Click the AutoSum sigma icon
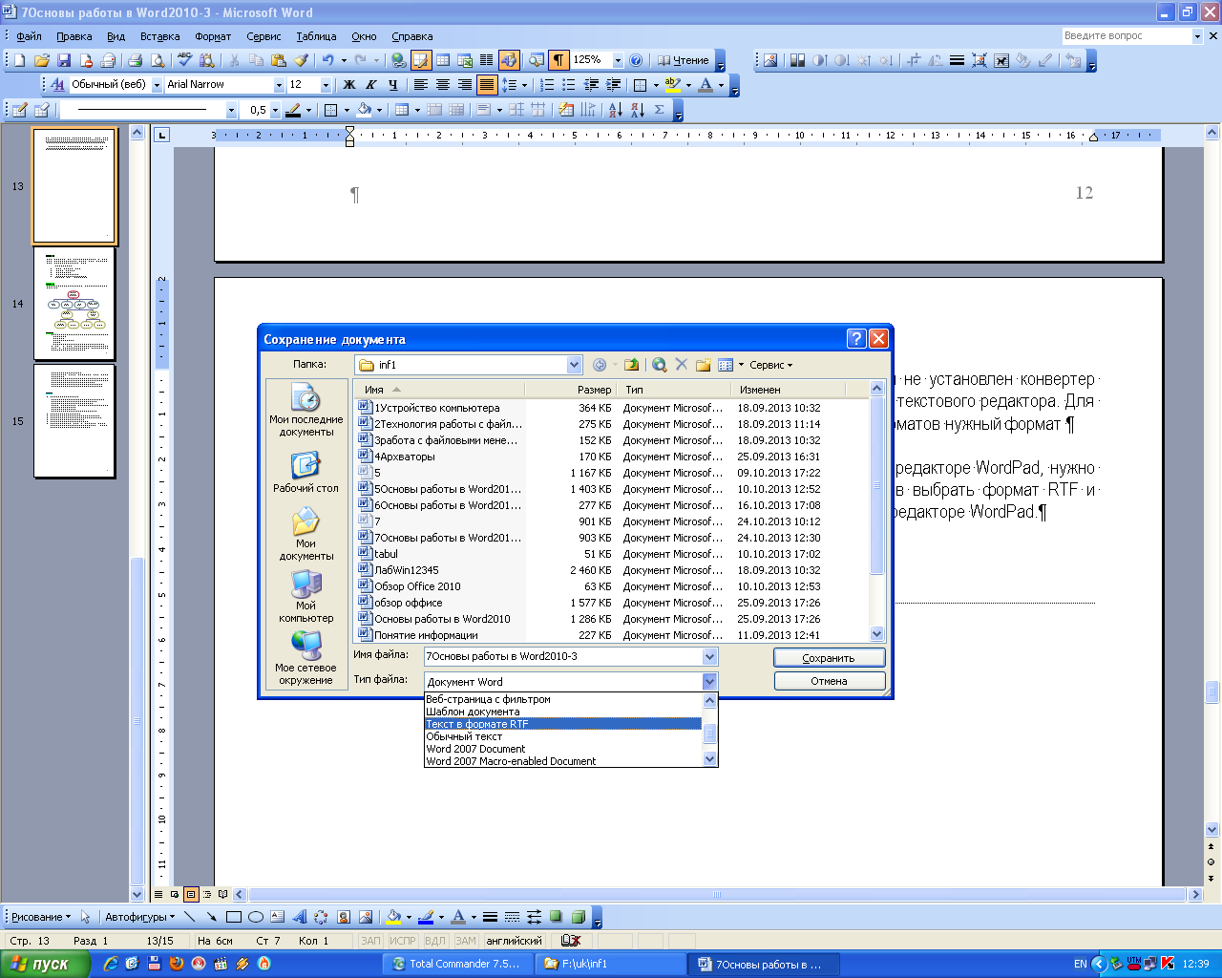 [x=659, y=110]
